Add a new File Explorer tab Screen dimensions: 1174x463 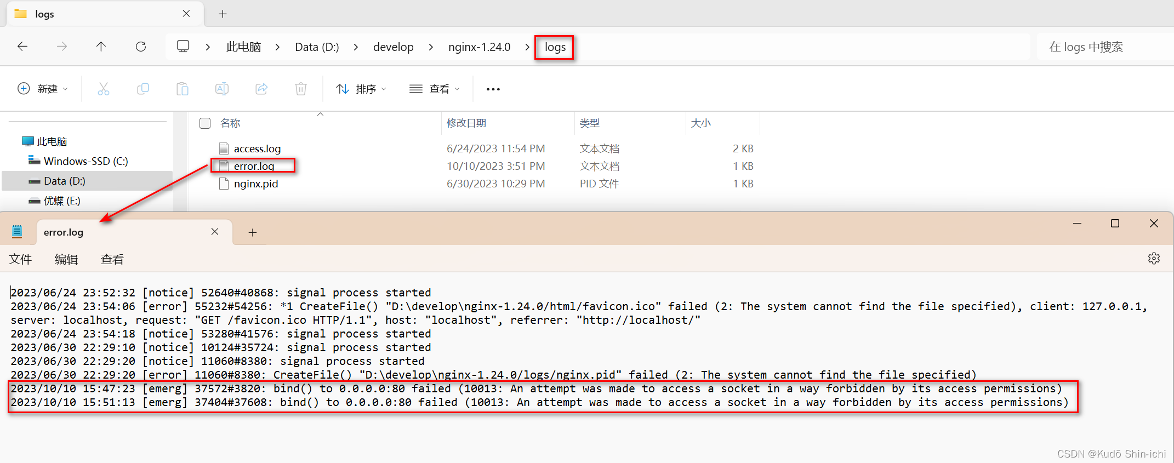[223, 14]
